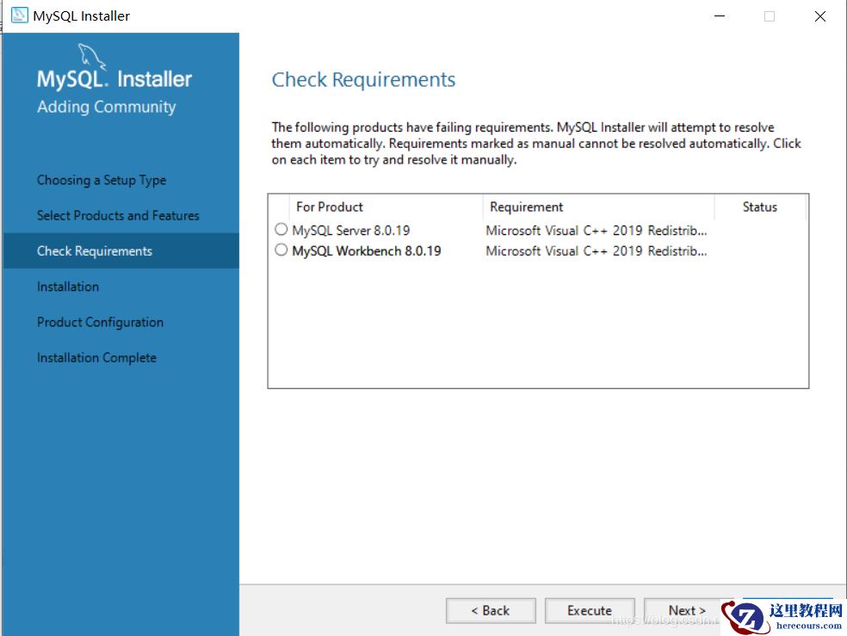Go to Choosing a Setup Type step
The width and height of the screenshot is (847, 636).
click(x=102, y=181)
